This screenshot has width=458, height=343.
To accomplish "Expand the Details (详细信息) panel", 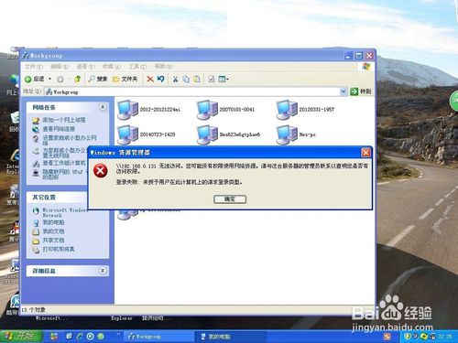I will [103, 271].
